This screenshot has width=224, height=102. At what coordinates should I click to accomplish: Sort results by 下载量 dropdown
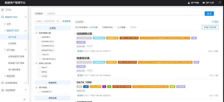point(122,27)
